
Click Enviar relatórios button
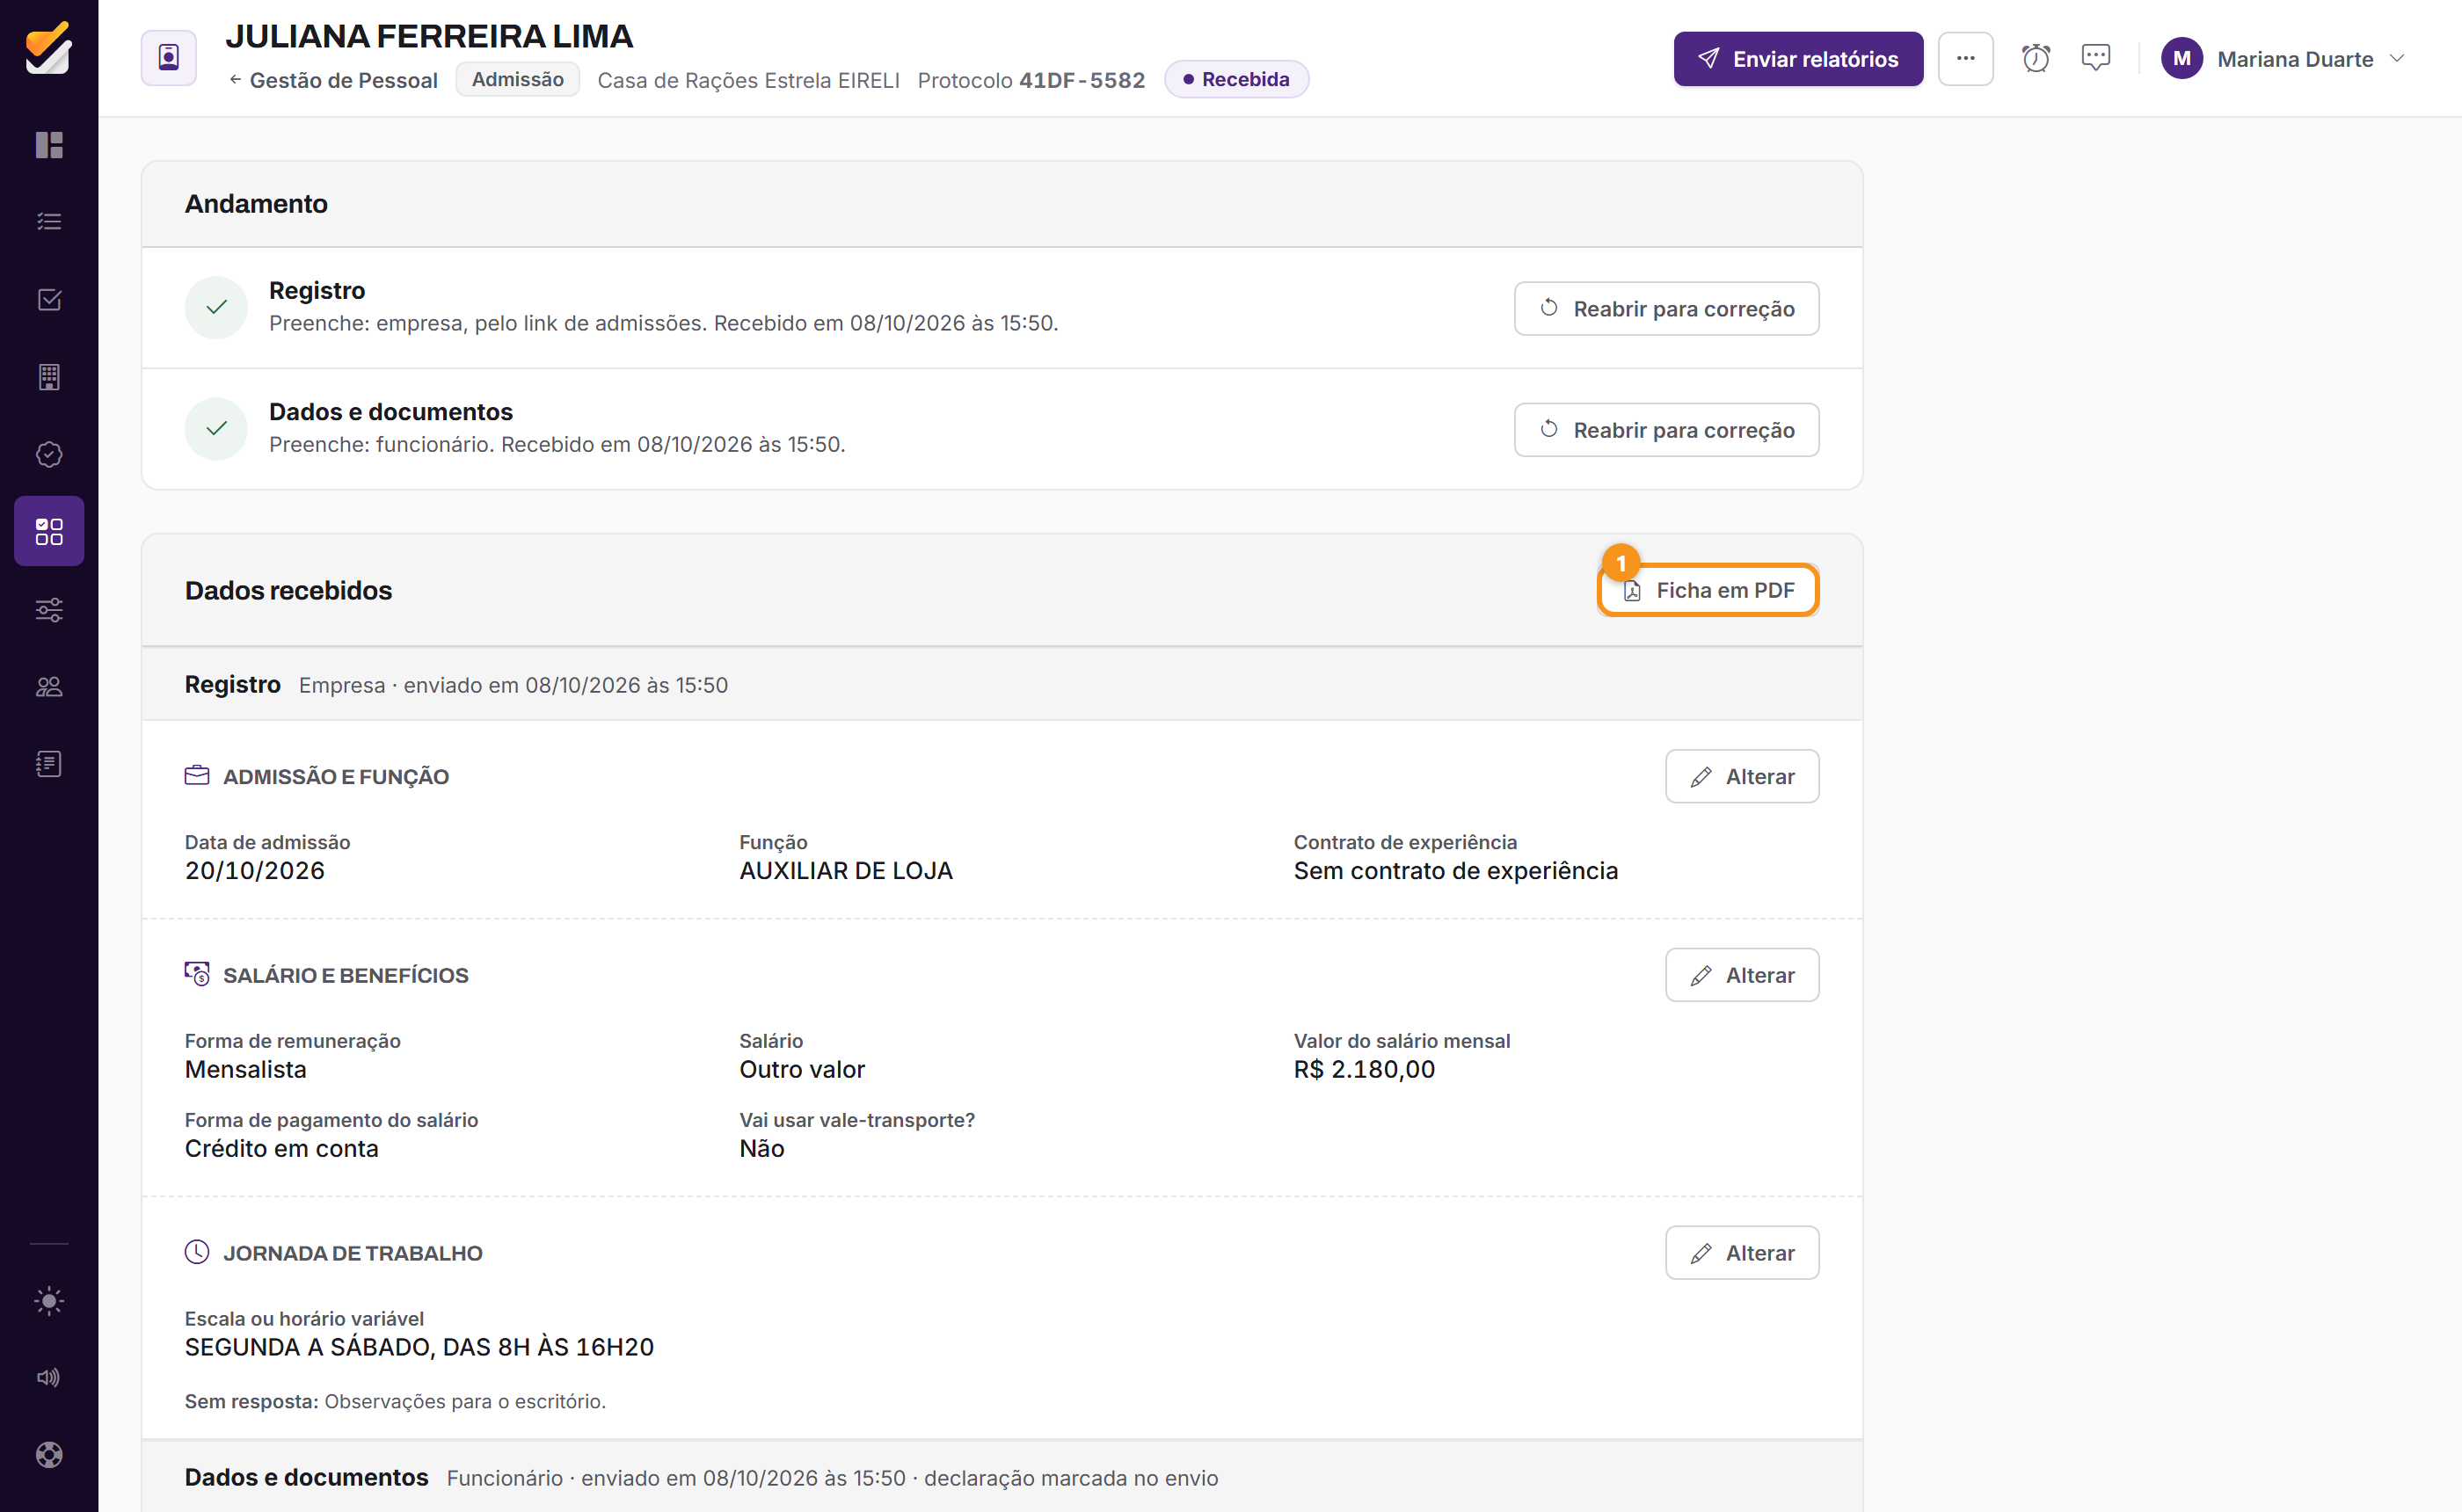(x=1798, y=59)
